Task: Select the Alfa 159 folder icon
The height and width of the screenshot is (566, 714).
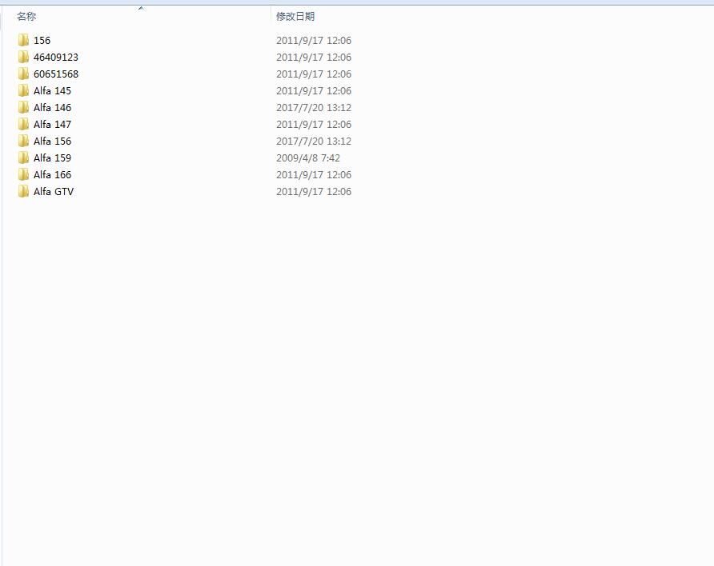Action: [24, 157]
